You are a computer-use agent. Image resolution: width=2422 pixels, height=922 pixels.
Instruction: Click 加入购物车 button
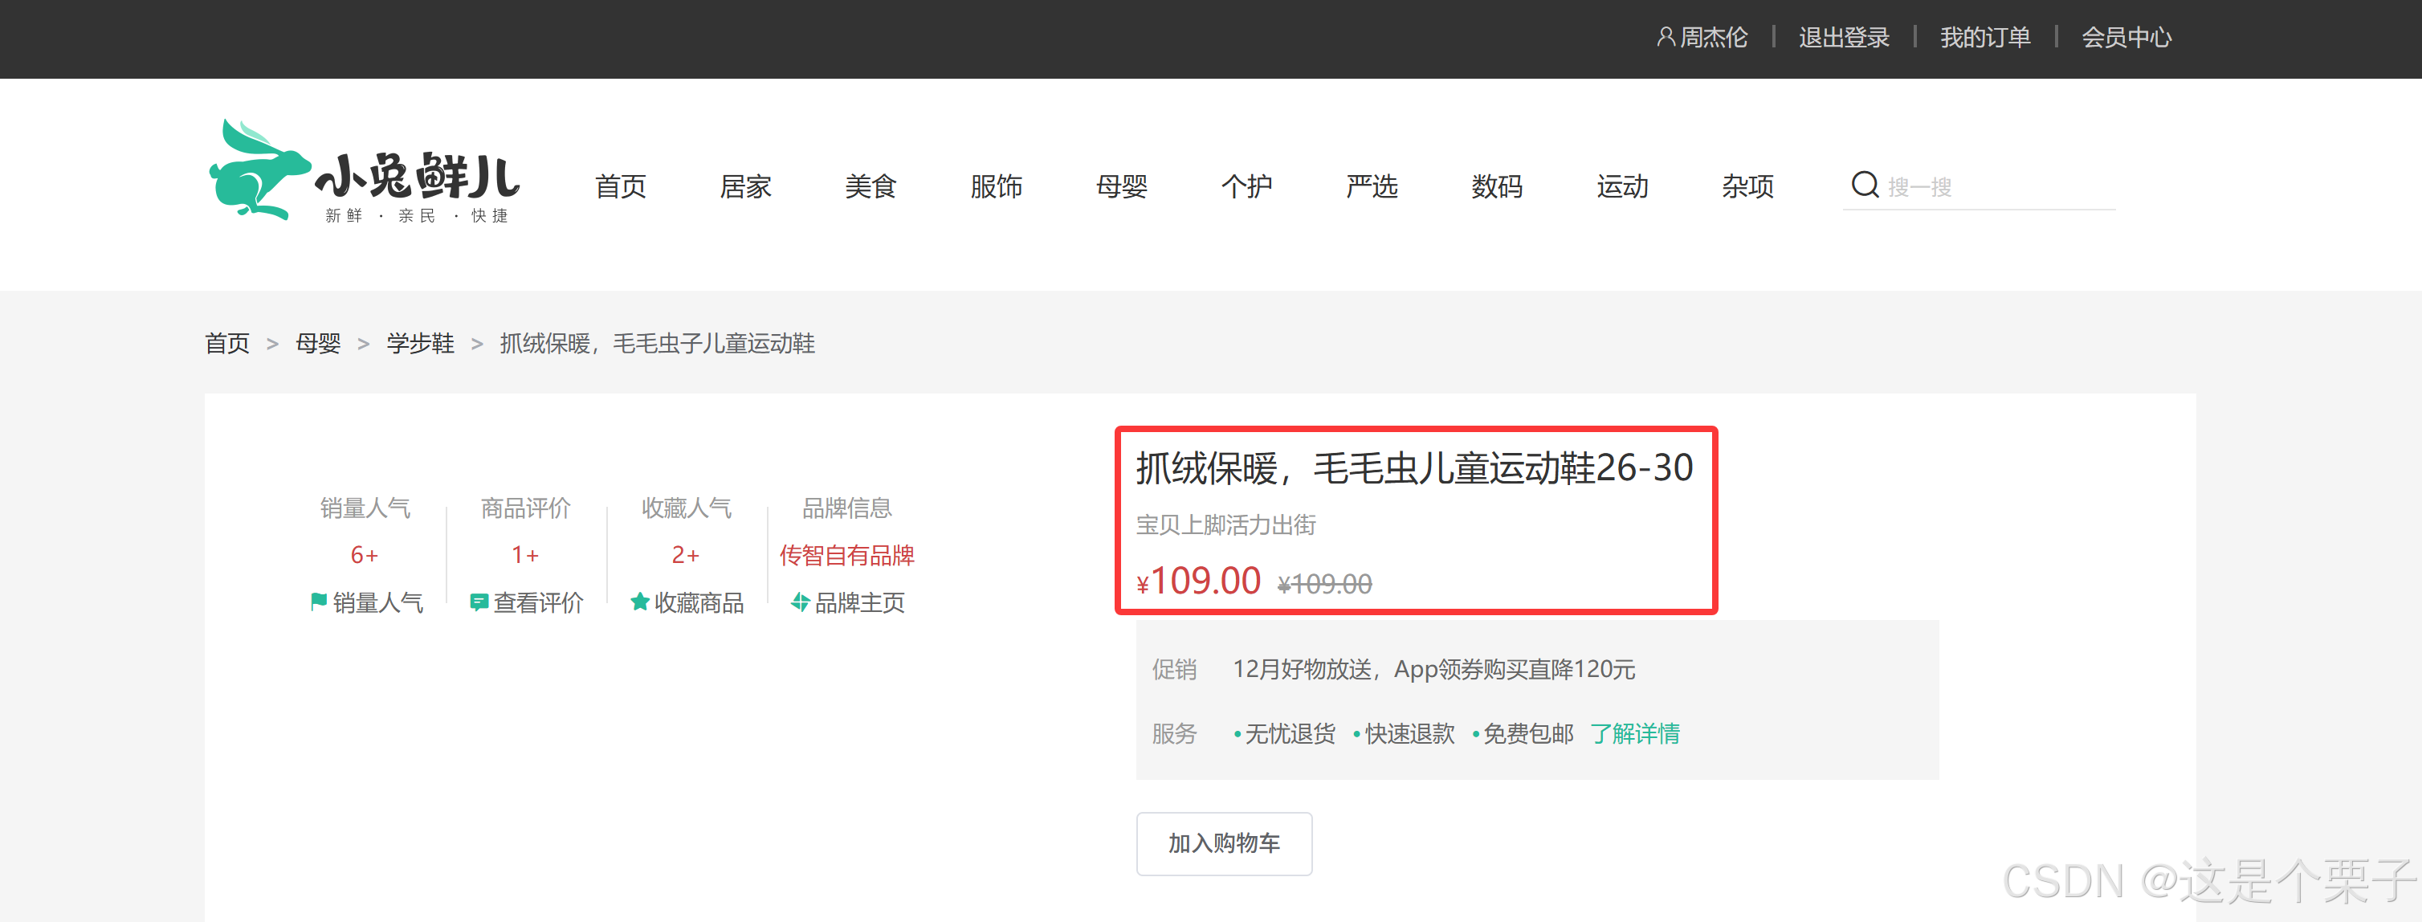click(1223, 843)
